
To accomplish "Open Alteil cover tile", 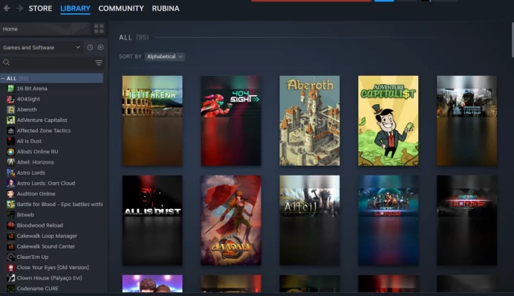I will 310,220.
